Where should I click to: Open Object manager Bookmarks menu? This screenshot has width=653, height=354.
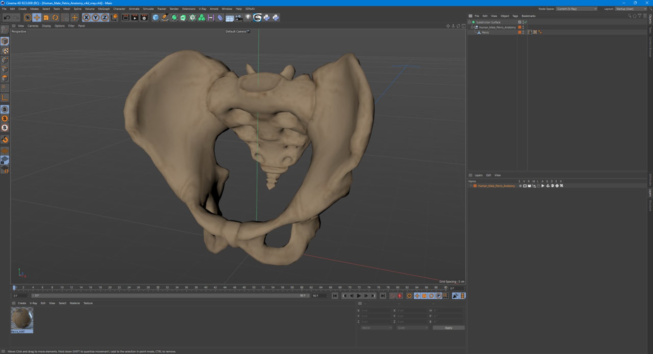[x=528, y=16]
